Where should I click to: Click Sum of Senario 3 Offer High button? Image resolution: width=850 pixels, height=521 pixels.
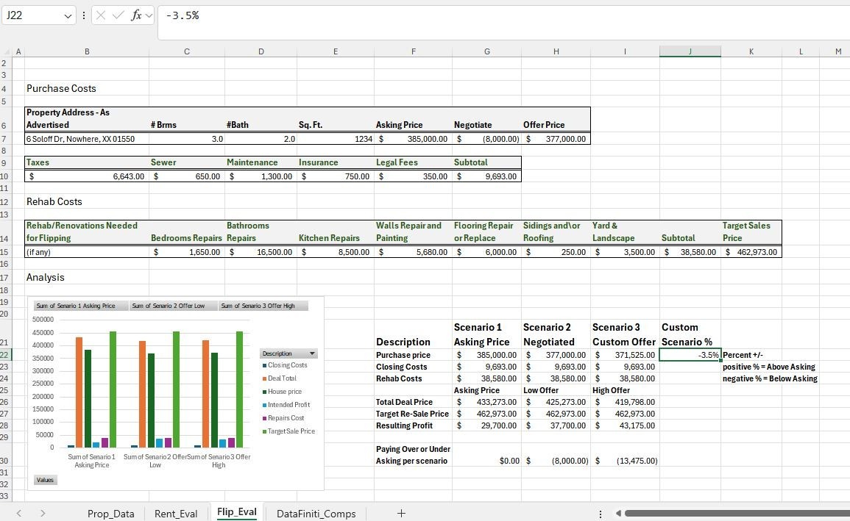[263, 306]
